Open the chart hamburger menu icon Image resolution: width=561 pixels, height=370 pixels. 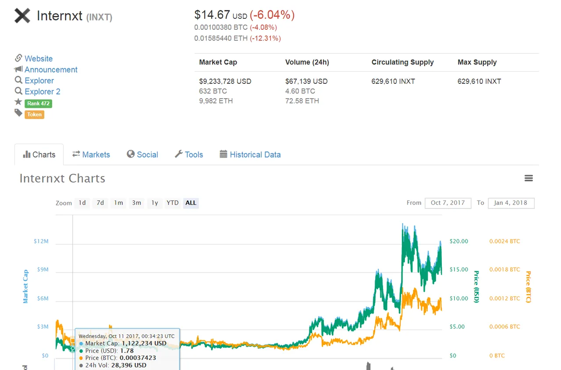coord(529,178)
